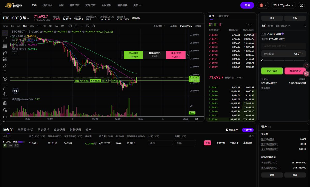The image size is (310, 187).
Task: Click the TradingView logo on chart
Action: [16, 91]
